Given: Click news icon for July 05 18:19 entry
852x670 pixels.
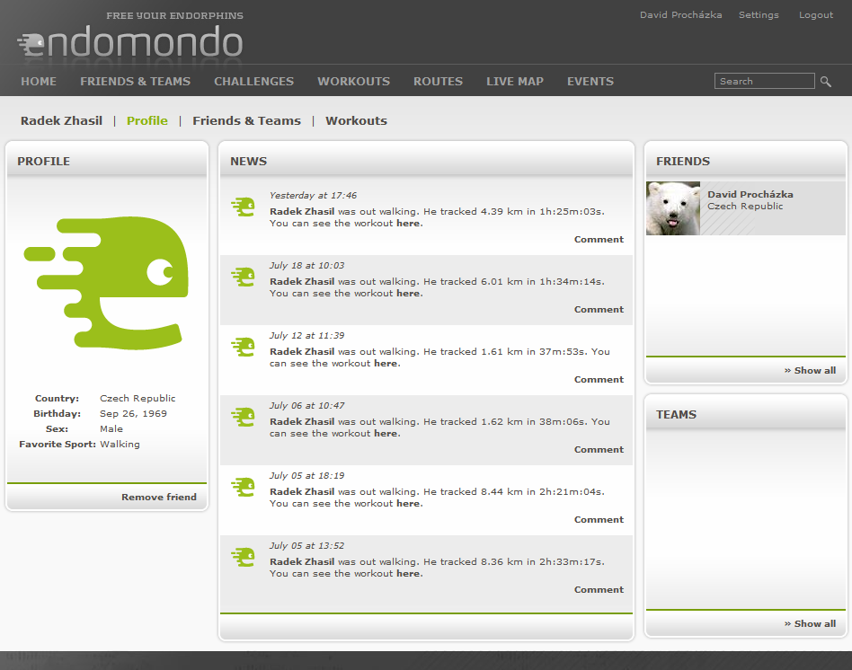Looking at the screenshot, I should (x=243, y=487).
